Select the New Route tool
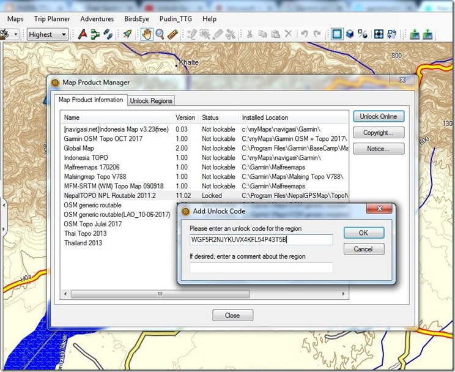Screen dimensions: 455x372 click(x=95, y=34)
